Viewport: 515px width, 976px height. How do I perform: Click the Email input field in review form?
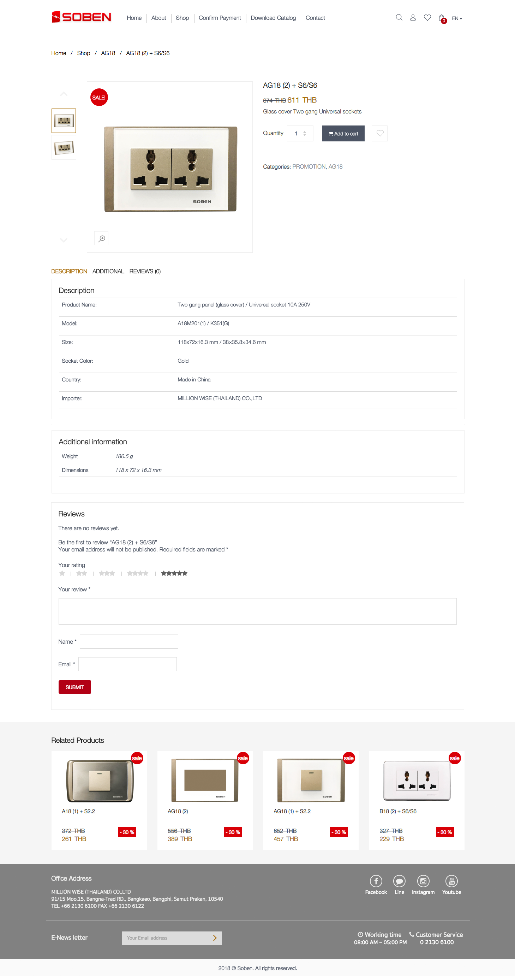(127, 664)
